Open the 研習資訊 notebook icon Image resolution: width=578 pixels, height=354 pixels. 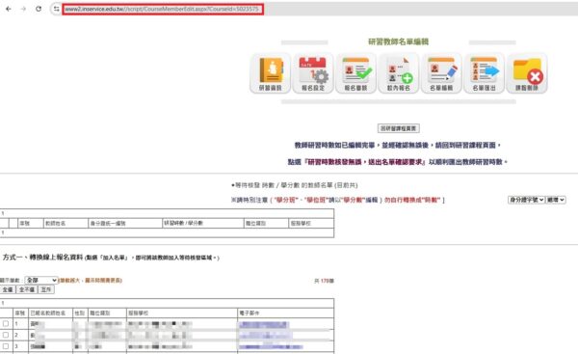point(270,73)
